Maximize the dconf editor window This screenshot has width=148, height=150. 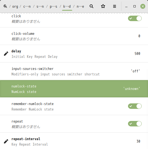point(135,6)
